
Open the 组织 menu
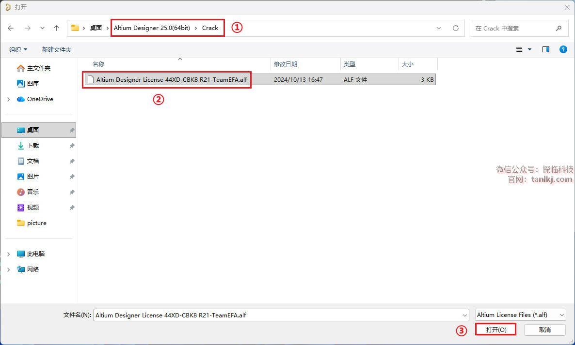(18, 49)
